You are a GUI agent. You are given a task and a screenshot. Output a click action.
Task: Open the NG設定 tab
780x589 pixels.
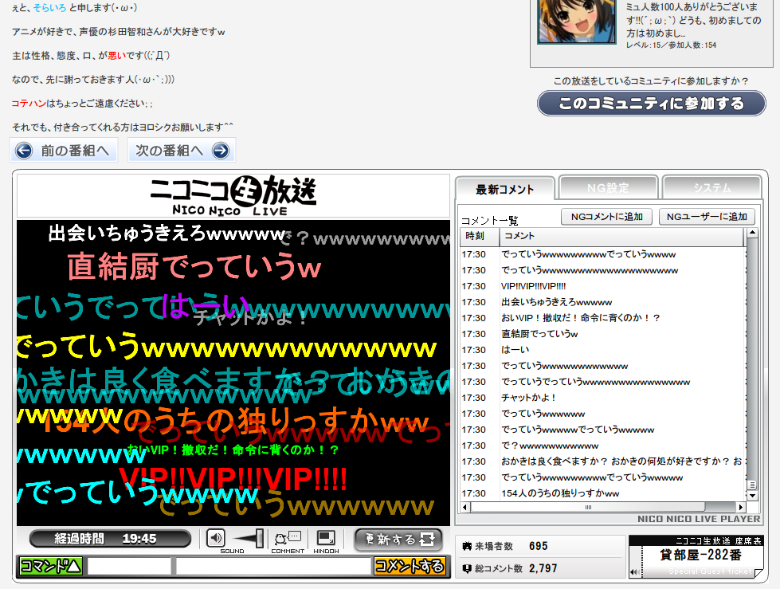coord(608,188)
